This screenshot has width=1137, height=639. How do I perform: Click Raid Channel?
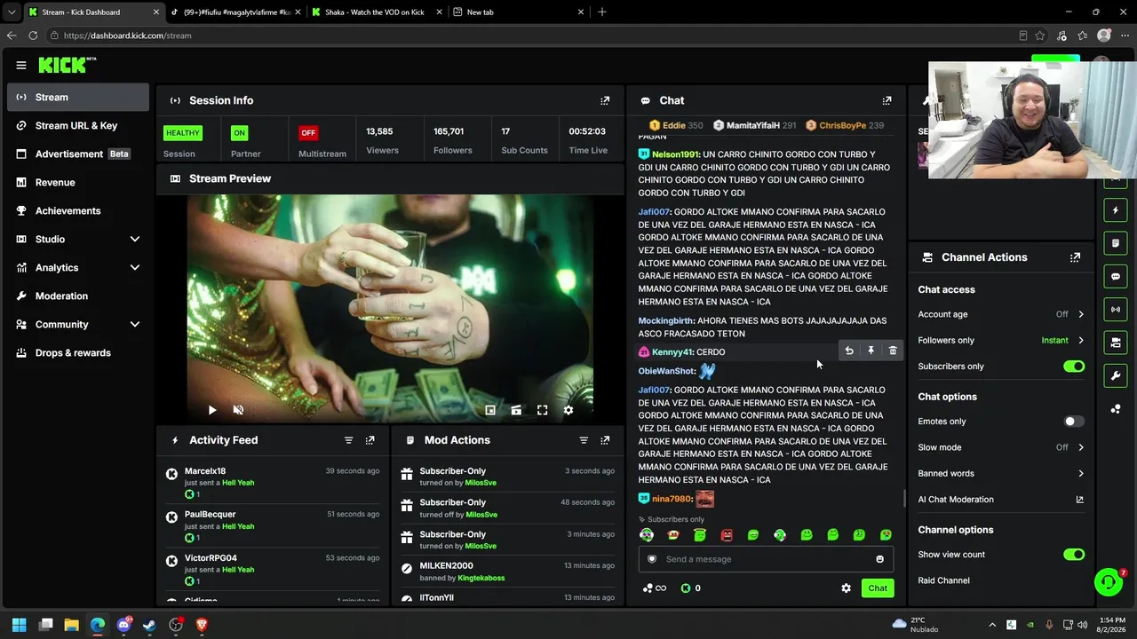(x=943, y=580)
